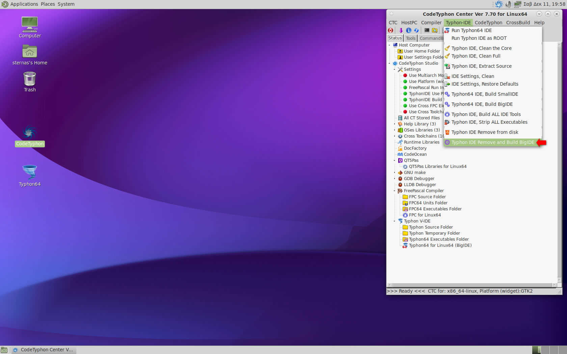The image size is (567, 354).
Task: Click the network icon in system tray
Action: point(517,4)
